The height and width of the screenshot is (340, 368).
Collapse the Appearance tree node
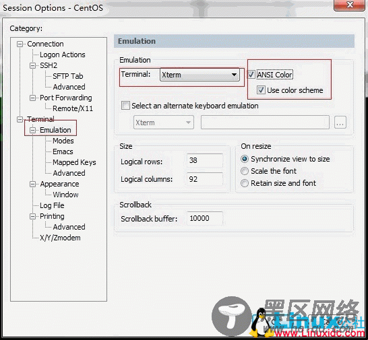pyautogui.click(x=32, y=184)
